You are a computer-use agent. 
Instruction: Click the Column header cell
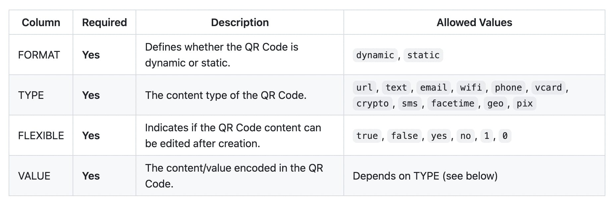click(x=41, y=22)
